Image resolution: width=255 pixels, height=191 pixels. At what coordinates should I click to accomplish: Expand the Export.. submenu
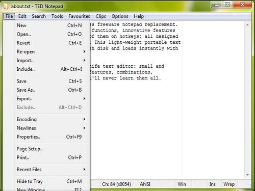point(52,99)
